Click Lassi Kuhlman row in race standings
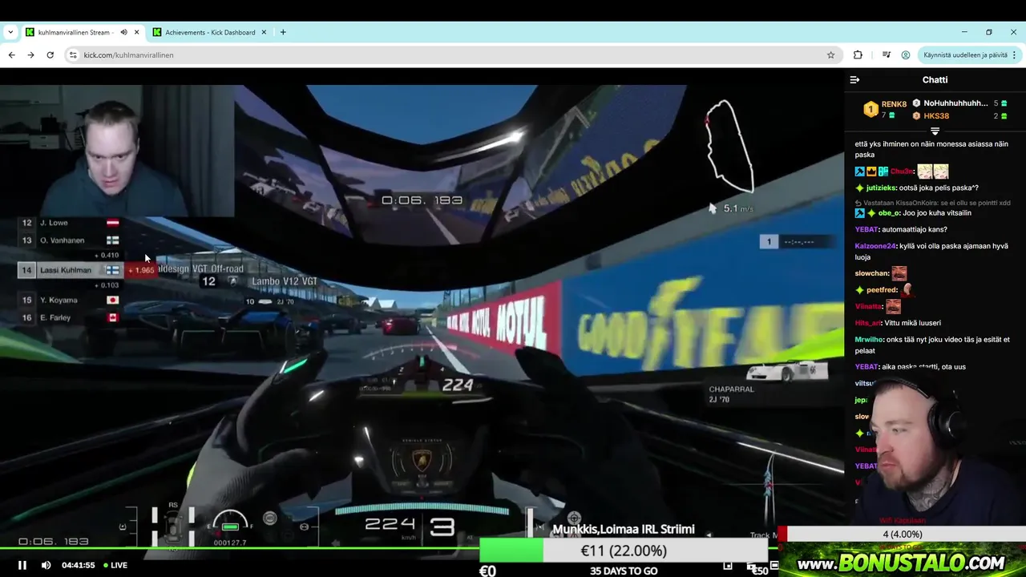 (x=71, y=270)
